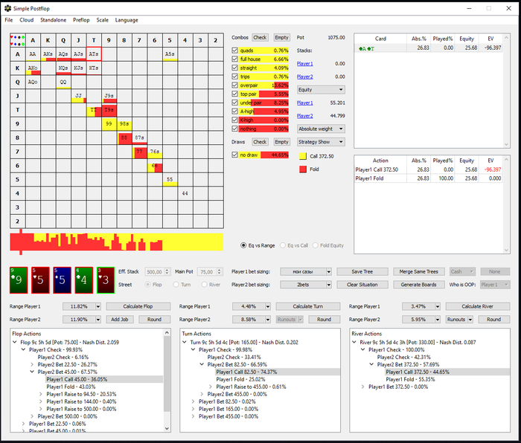521x443 pixels.
Task: Click the Player1 stack link
Action: tap(305, 64)
